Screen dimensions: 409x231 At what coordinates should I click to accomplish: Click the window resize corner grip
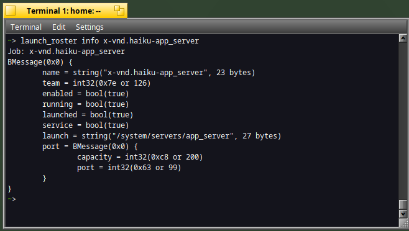(403, 223)
